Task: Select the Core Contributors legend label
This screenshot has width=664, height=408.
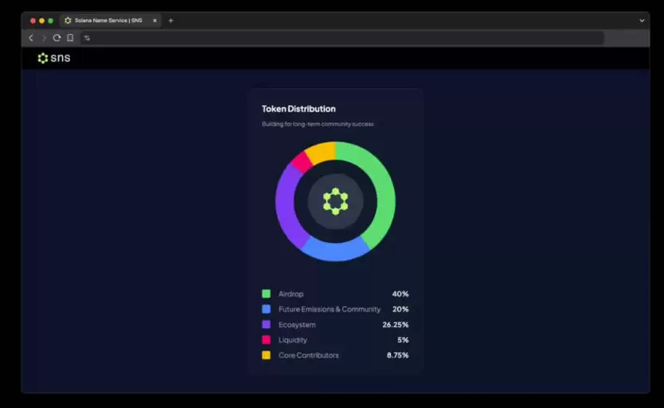Action: 308,355
